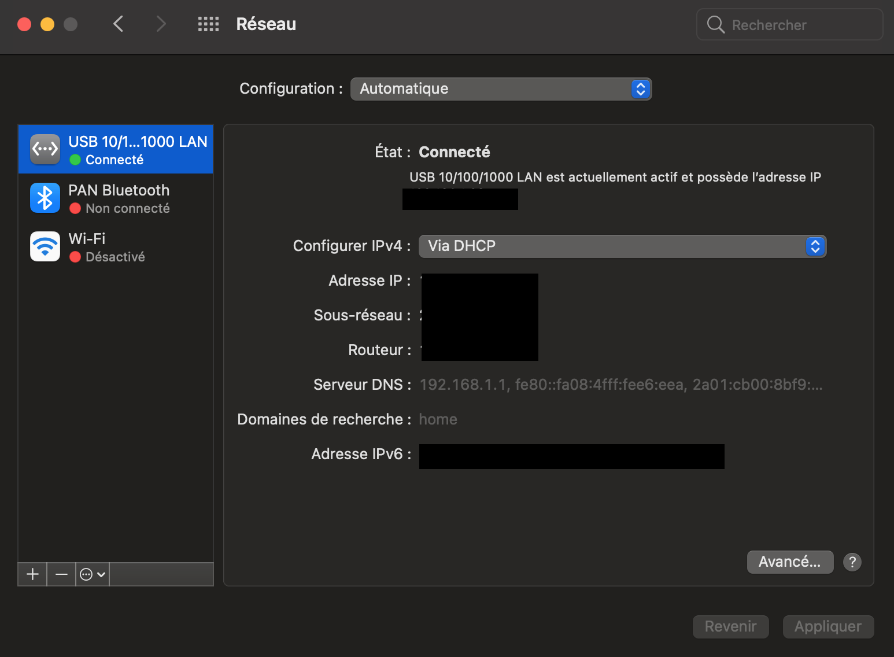The image size is (894, 657).
Task: Show all preferences grid icon
Action: coord(208,24)
